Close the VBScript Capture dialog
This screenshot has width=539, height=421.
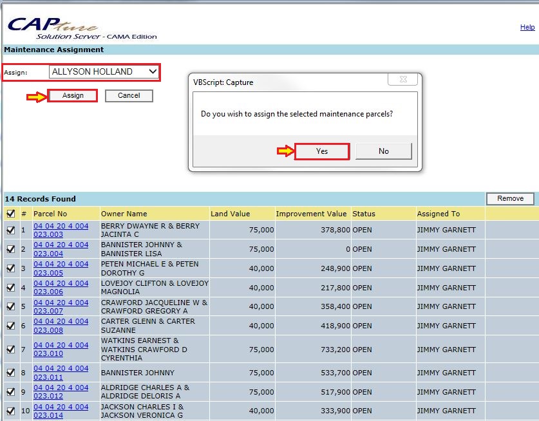(402, 79)
